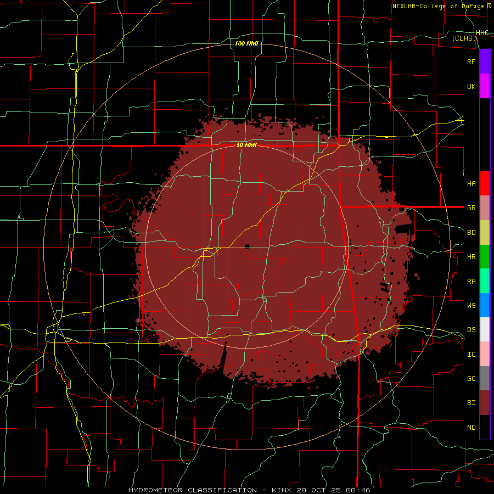
Task: Click the ND black legend swatch
Action: point(485,427)
